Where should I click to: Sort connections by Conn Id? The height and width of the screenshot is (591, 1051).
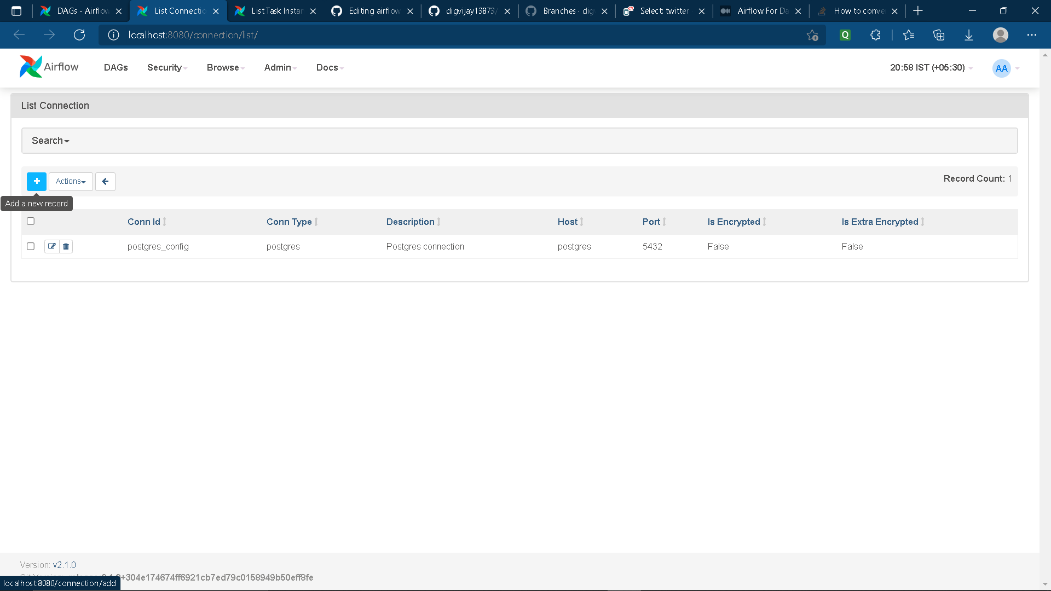tap(145, 222)
